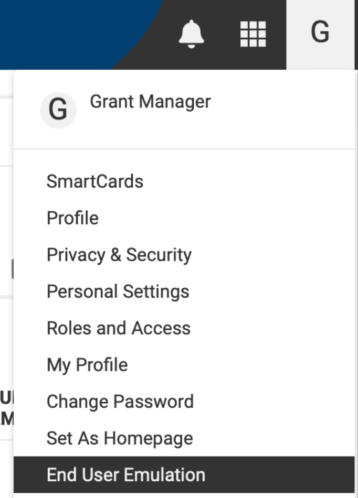Choose Change Password

point(120,402)
